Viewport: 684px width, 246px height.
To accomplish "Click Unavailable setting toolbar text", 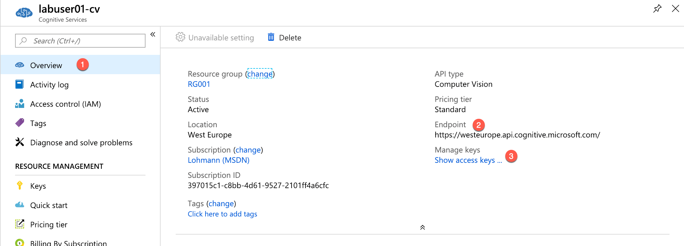I will (221, 38).
